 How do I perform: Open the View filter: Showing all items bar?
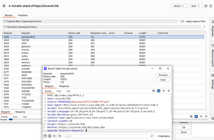tap(102, 27)
